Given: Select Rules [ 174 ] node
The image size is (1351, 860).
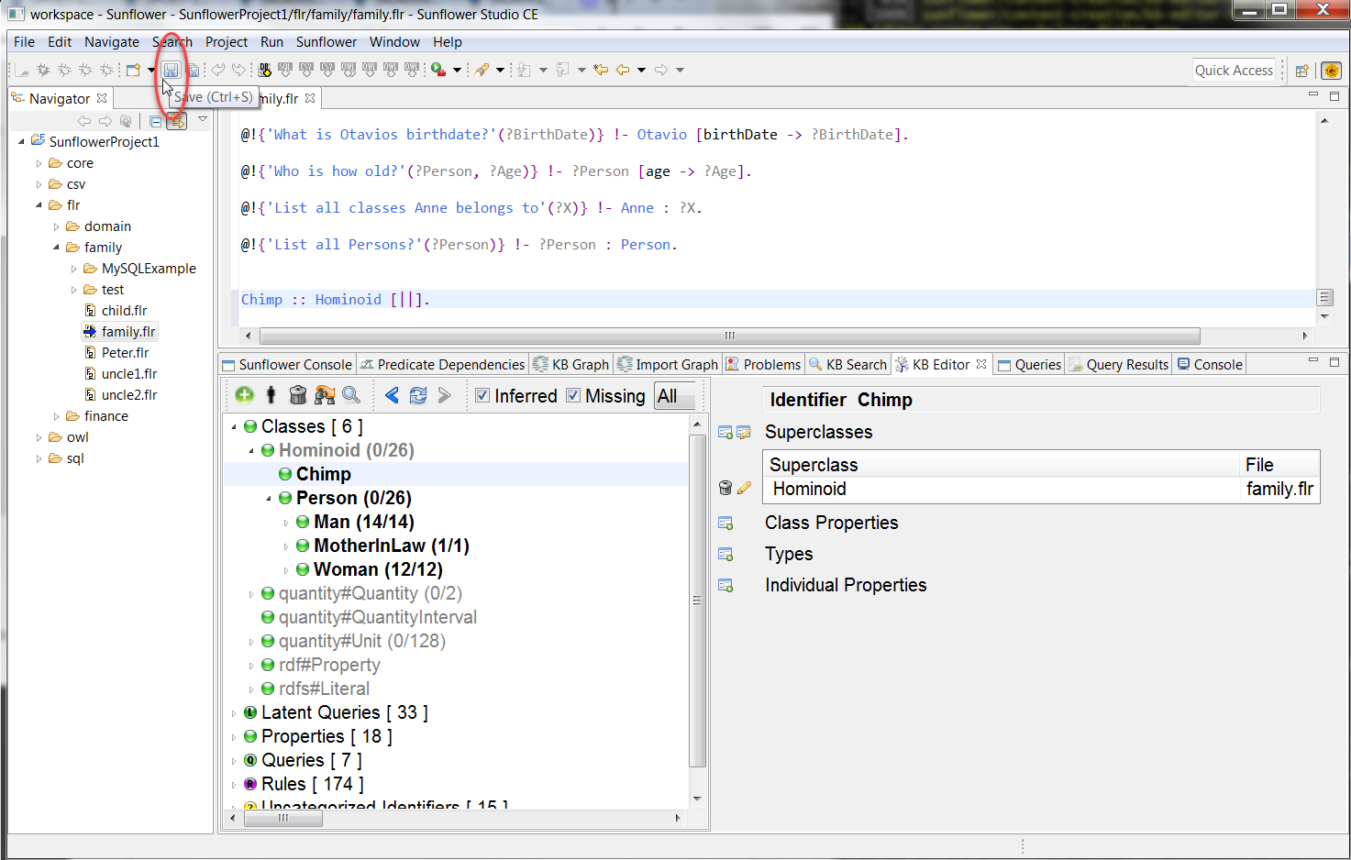Looking at the screenshot, I should click(x=313, y=784).
